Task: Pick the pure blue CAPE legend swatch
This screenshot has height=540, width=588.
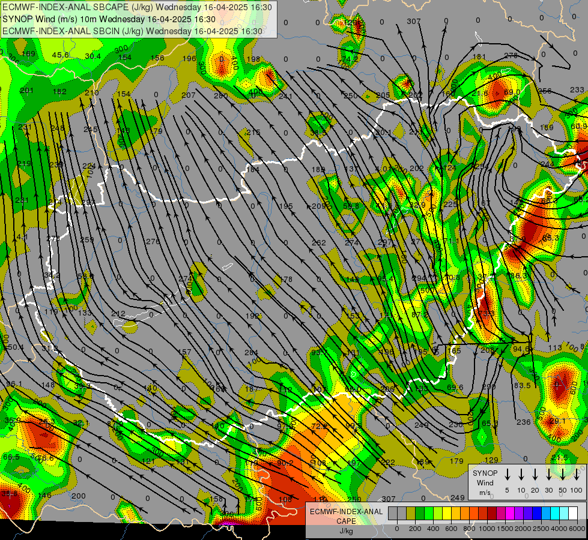Action: tap(536, 513)
